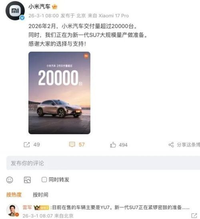
Task: Click the repost icon showing 49
Action: click(x=27, y=145)
